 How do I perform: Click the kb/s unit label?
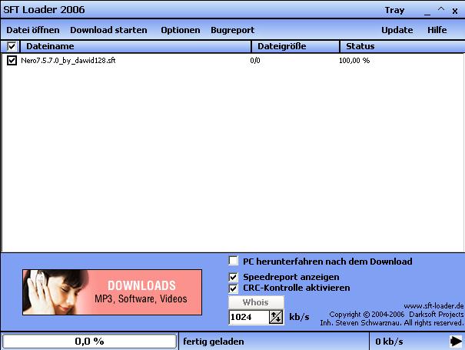click(x=299, y=317)
